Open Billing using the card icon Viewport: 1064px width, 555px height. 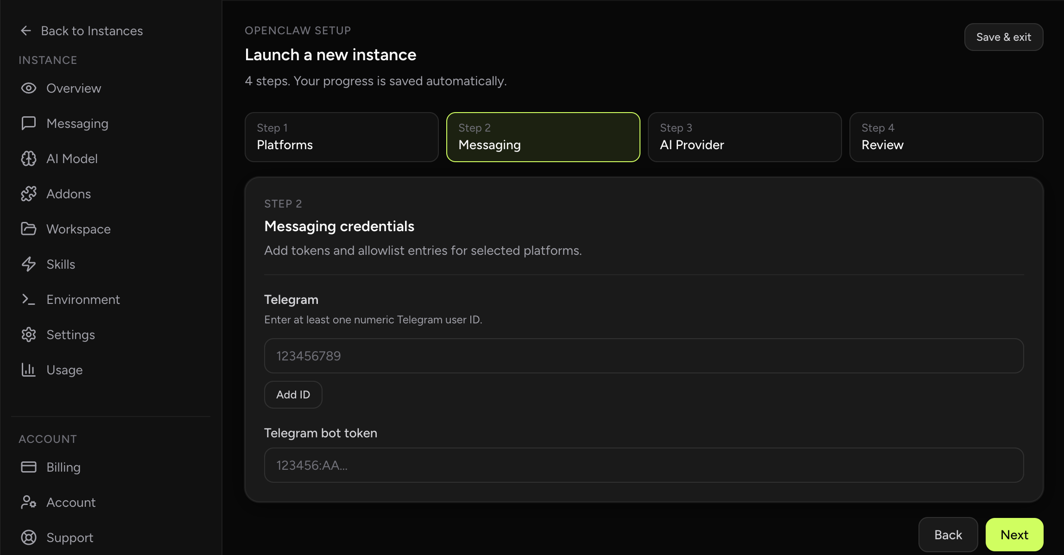coord(29,467)
